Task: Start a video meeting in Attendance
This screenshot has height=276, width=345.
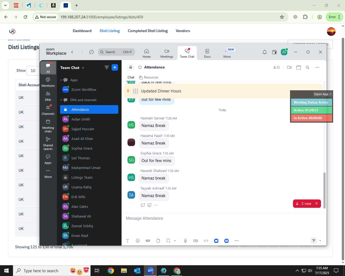Action: (289, 67)
